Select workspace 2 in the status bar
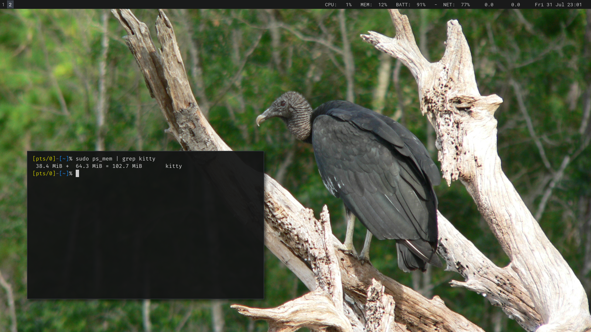 click(x=10, y=4)
